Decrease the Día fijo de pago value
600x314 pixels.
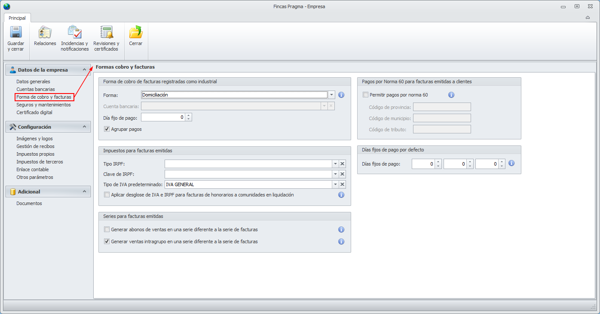pos(189,119)
